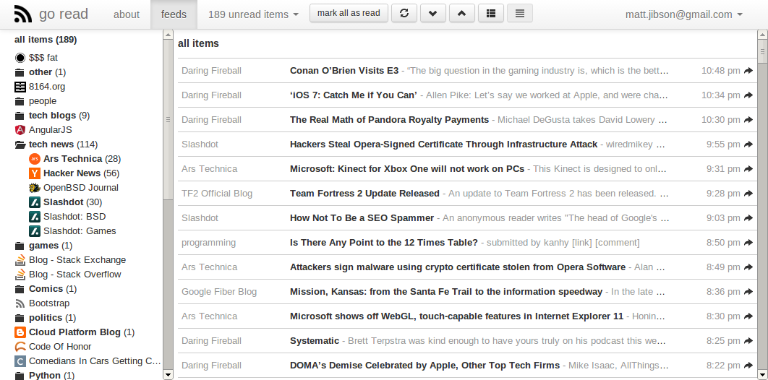This screenshot has width=768, height=380.
Task: Expand the Comics folder
Action: point(20,288)
